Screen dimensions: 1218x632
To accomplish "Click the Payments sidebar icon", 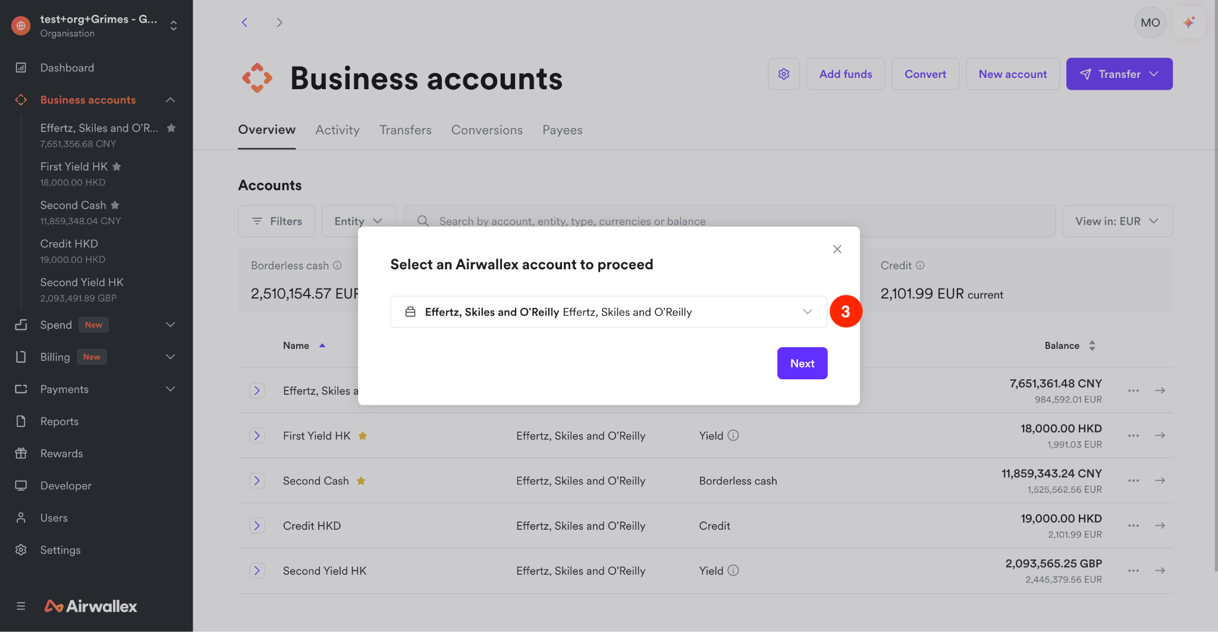I will tap(21, 389).
